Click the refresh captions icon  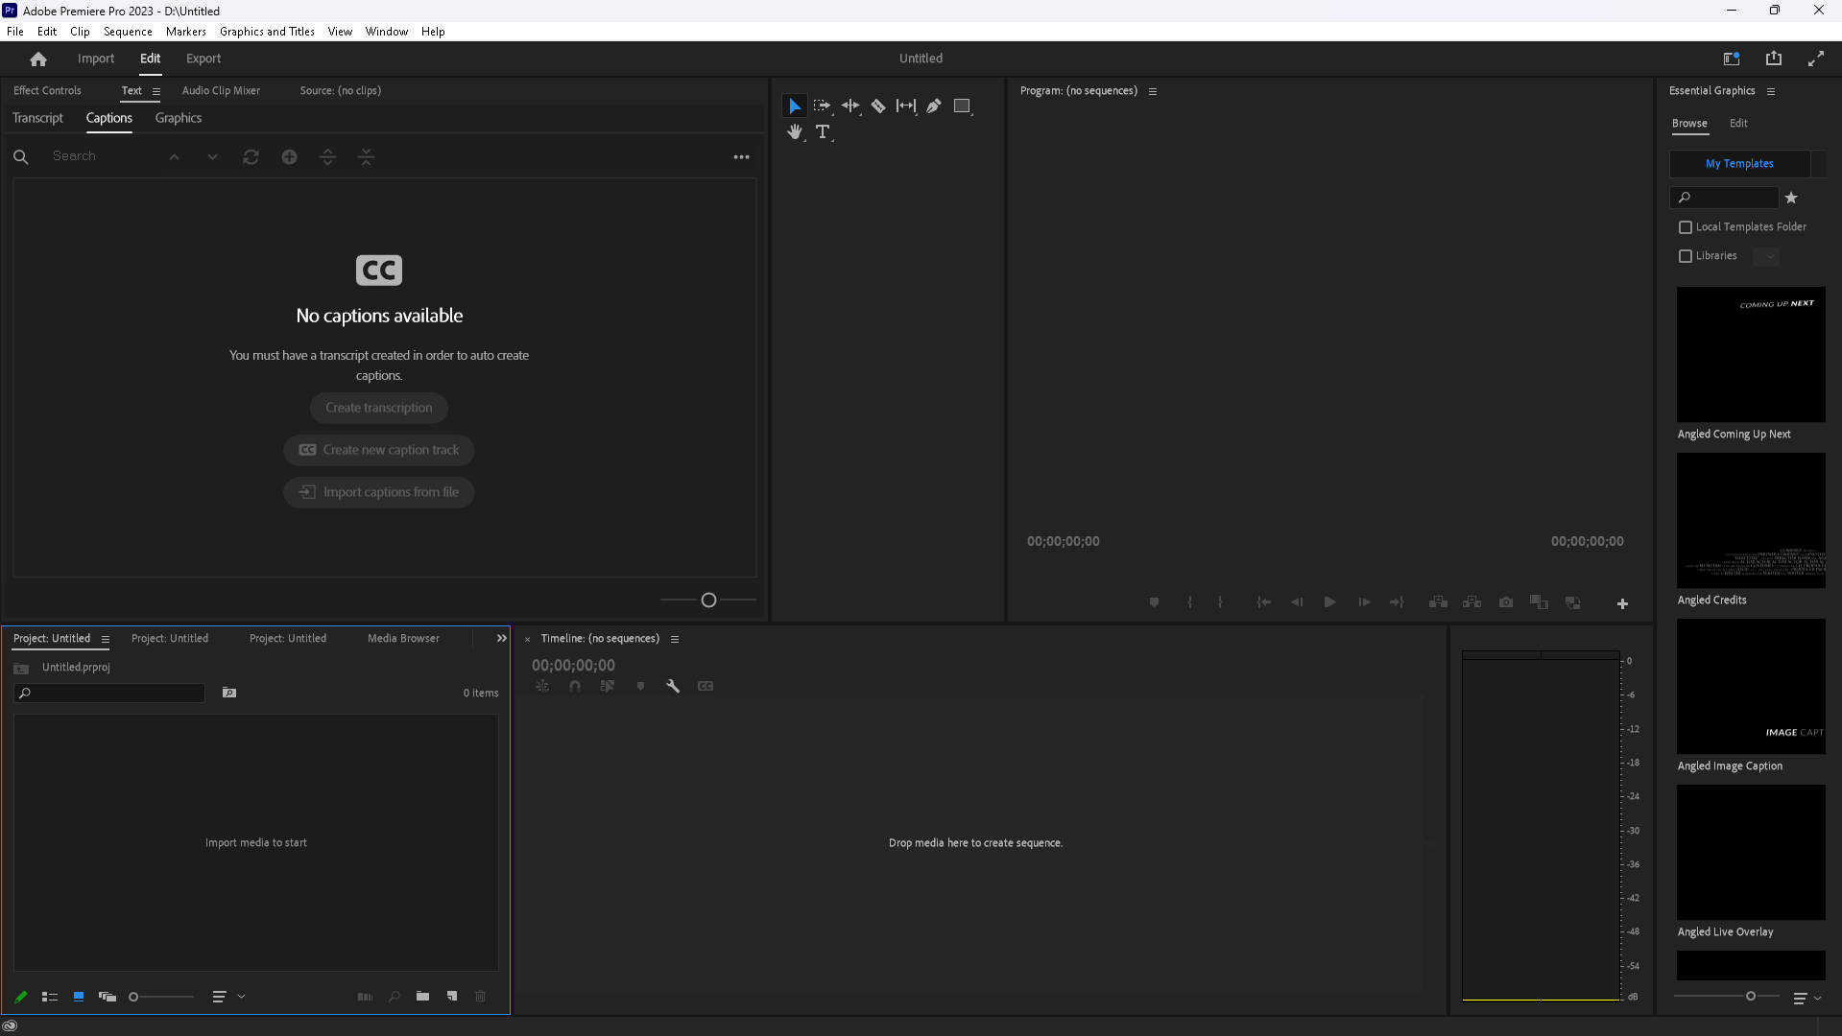(x=251, y=156)
